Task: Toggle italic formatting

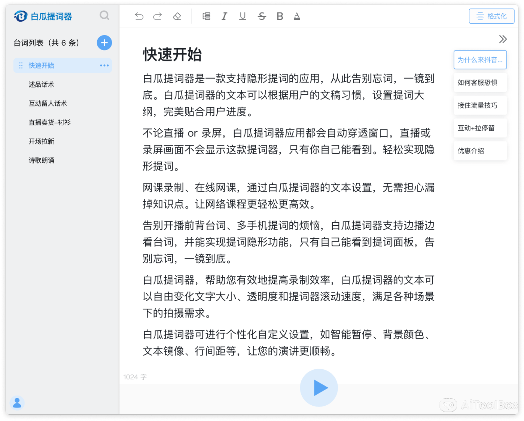Action: [224, 16]
